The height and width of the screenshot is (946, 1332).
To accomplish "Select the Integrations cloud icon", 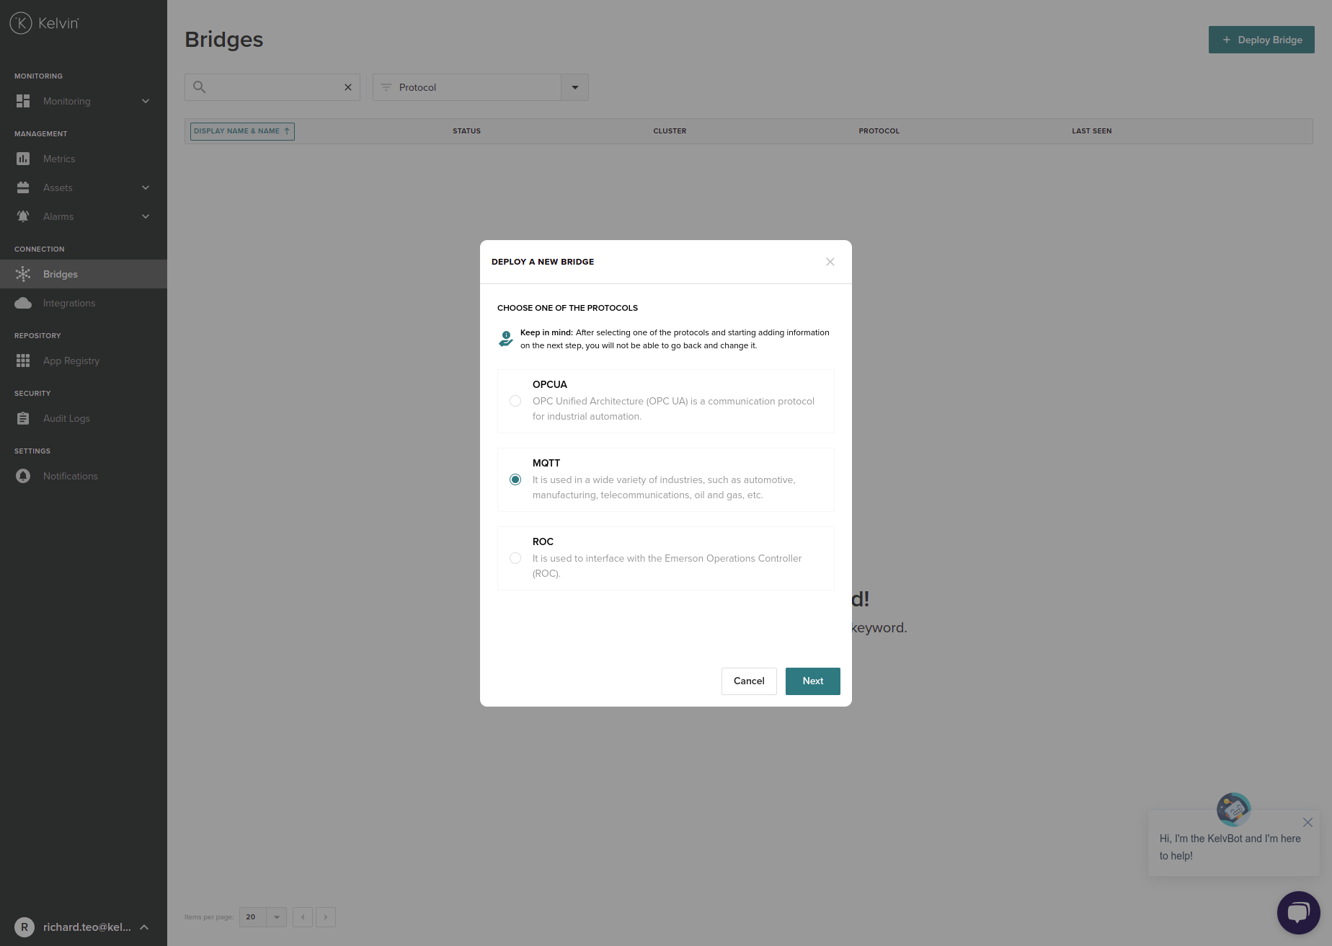I will tap(23, 303).
